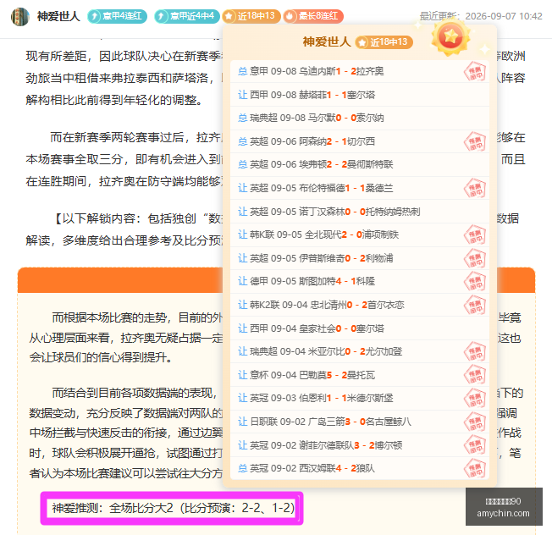The image size is (552, 535).
Task: Click hit stamp on 伊普斯维奇 vs 利物浦 row
Action: (475, 258)
